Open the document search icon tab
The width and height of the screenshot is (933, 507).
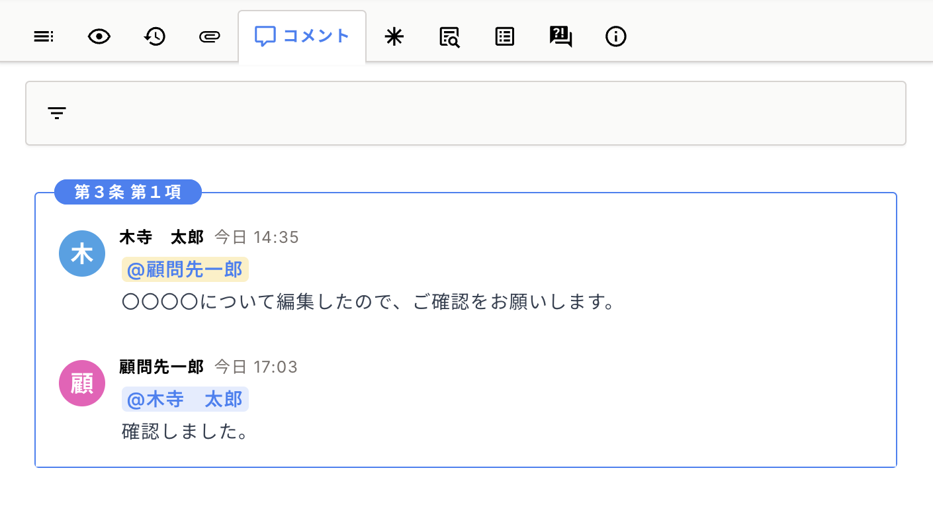pyautogui.click(x=449, y=37)
